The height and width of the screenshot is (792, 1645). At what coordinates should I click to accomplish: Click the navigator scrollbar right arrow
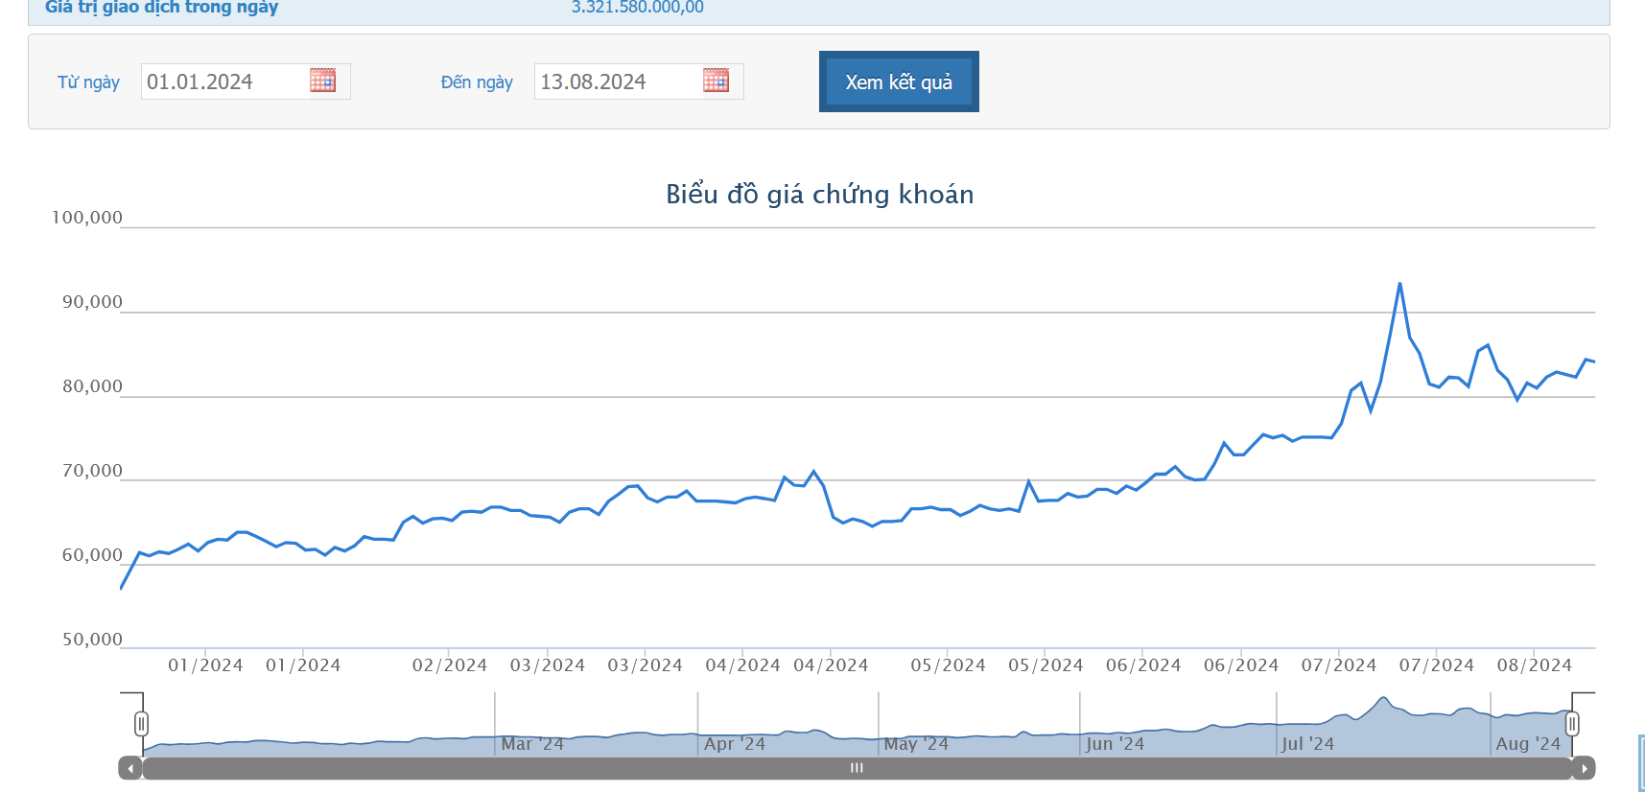click(x=1584, y=768)
